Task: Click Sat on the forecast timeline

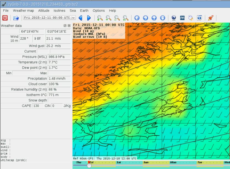Action: tap(119, 162)
